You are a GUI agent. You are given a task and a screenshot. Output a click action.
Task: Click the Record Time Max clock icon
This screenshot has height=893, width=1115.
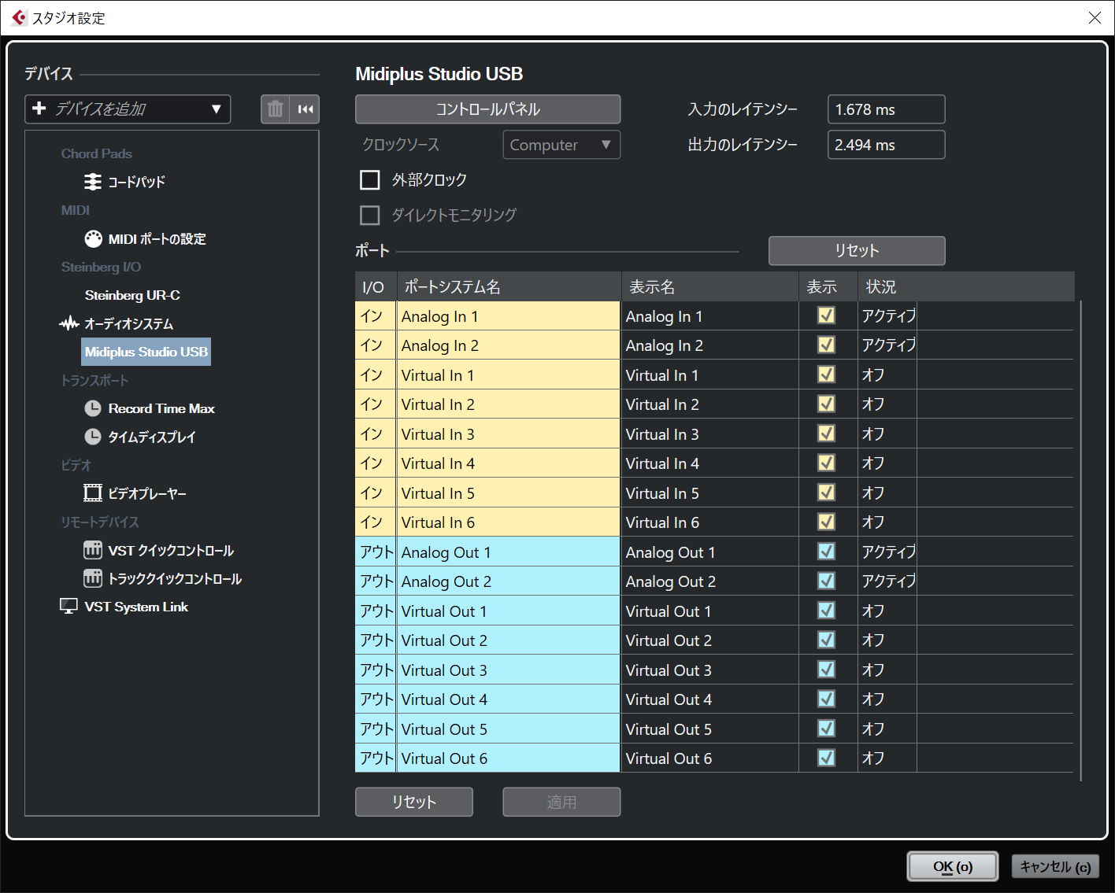(x=93, y=408)
